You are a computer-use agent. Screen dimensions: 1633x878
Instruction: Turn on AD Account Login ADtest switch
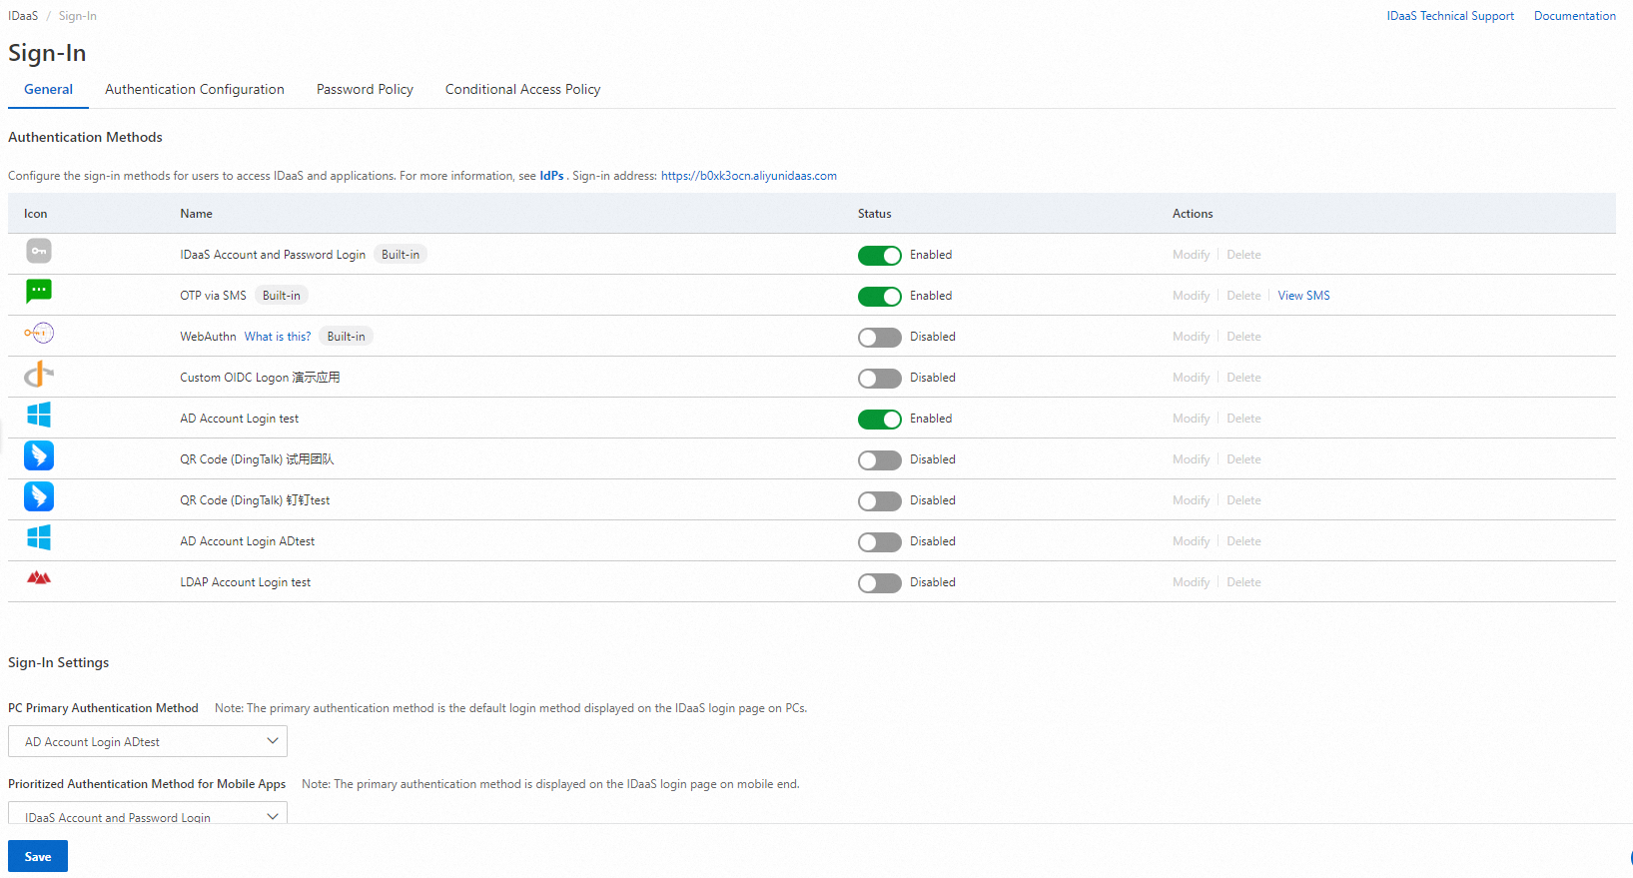click(880, 542)
